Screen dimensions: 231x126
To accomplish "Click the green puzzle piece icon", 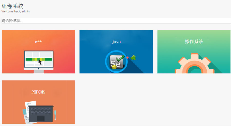I will click(x=133, y=57).
